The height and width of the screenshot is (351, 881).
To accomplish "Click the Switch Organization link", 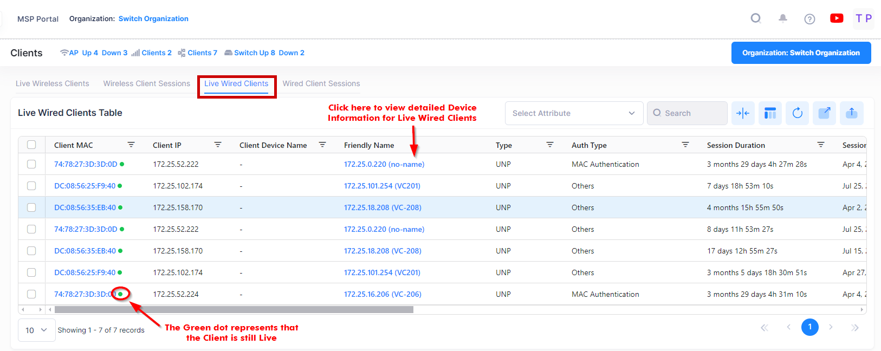I will point(153,18).
